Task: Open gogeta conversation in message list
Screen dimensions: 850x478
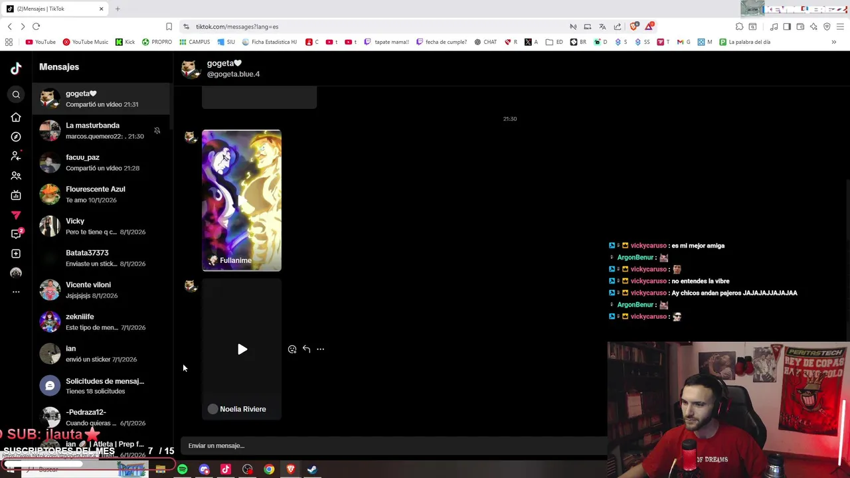Action: (x=101, y=99)
